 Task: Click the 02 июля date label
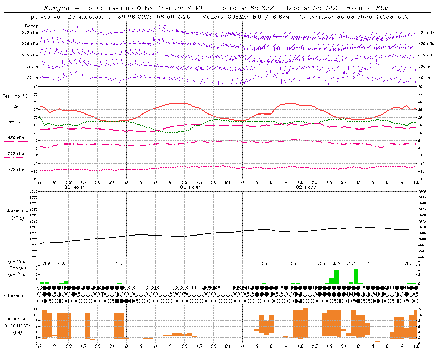pyautogui.click(x=306, y=187)
